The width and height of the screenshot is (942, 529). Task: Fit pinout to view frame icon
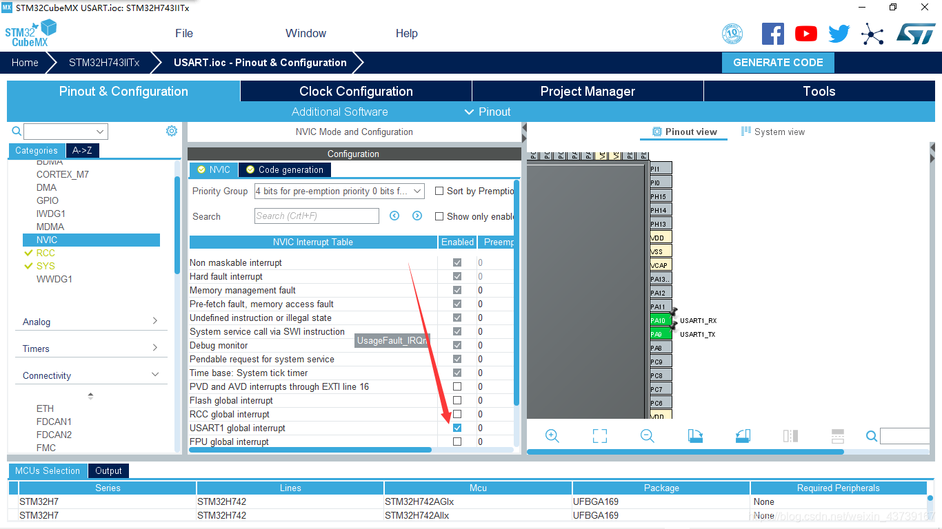pos(600,436)
